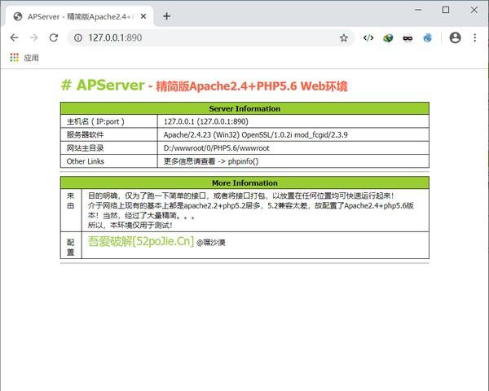Click the APServer page heading

click(205, 85)
